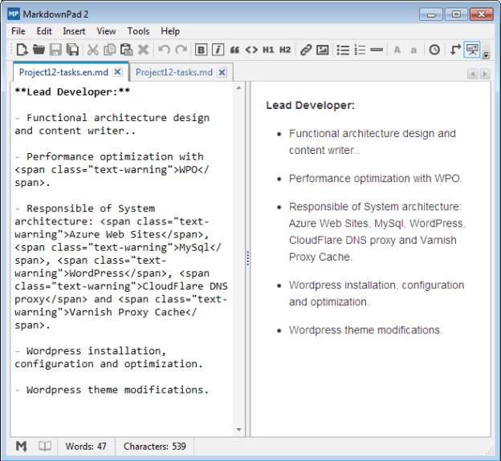
Task: Create a new document with the New icon
Action: click(x=22, y=50)
